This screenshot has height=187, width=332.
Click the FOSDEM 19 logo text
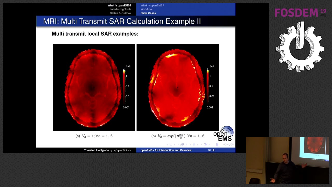click(x=300, y=12)
